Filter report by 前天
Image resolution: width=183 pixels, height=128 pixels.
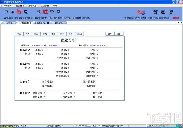(36, 34)
